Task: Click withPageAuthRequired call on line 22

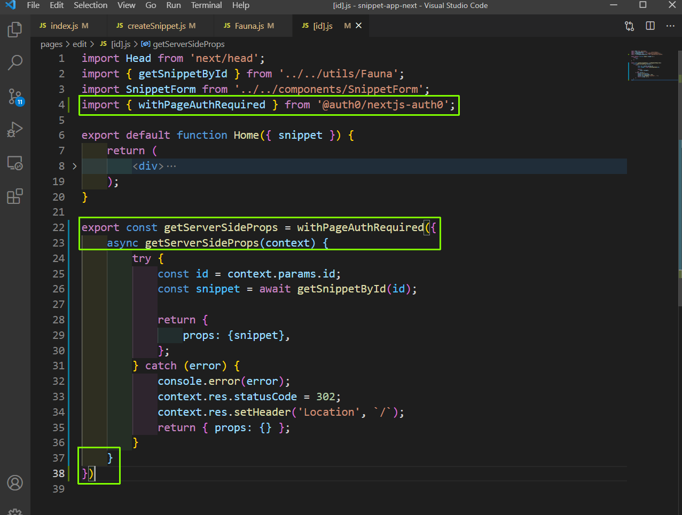Action: point(360,227)
